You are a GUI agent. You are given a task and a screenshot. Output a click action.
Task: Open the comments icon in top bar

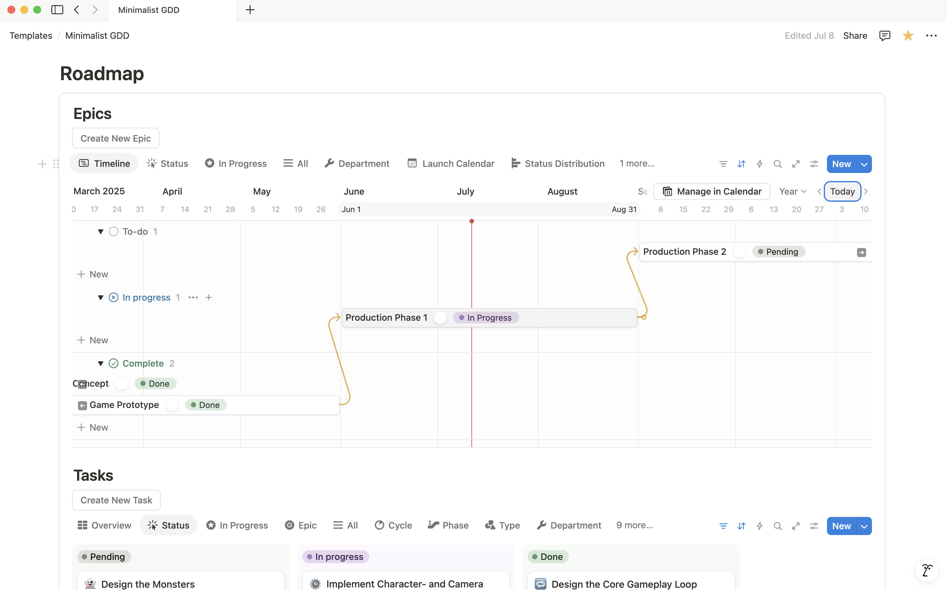(885, 36)
